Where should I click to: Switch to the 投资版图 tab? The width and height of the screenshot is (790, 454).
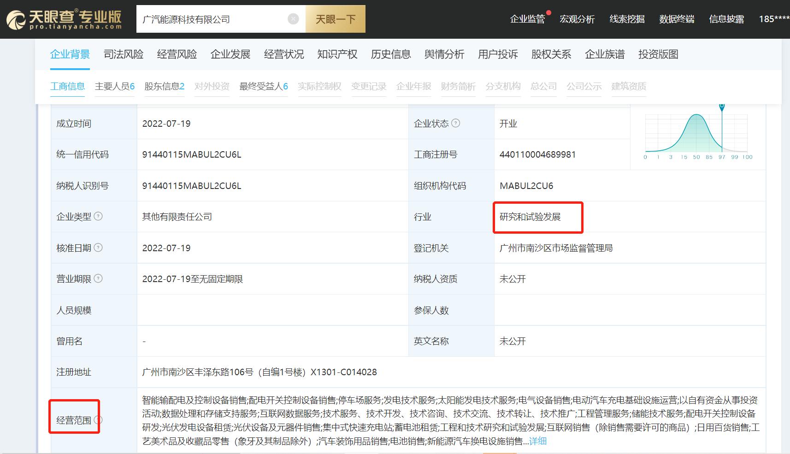(658, 54)
